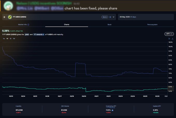Download the chart with the download icon
Image resolution: width=176 pixels, height=118 pixels.
click(172, 39)
